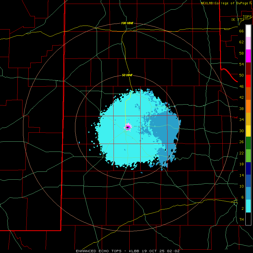Image resolution: width=253 pixels, height=253 pixels.
Task: Select the dark green legend swatch
Action: (248, 143)
